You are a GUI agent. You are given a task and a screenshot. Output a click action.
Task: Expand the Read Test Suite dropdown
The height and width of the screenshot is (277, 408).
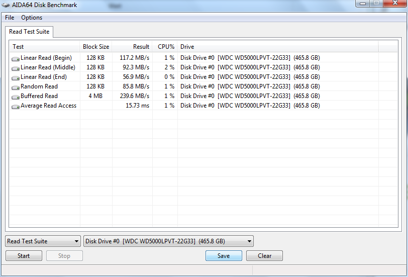coord(43,241)
